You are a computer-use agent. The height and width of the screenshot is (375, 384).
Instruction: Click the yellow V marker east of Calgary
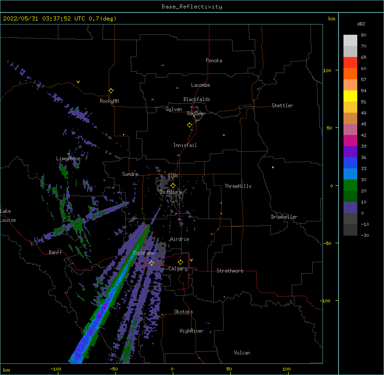click(191, 260)
